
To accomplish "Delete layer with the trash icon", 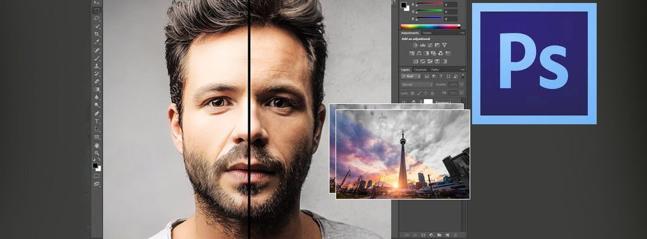I will point(456,234).
